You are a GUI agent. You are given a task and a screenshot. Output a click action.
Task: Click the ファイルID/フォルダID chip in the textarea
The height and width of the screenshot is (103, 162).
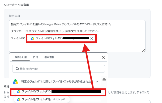pos(61,38)
